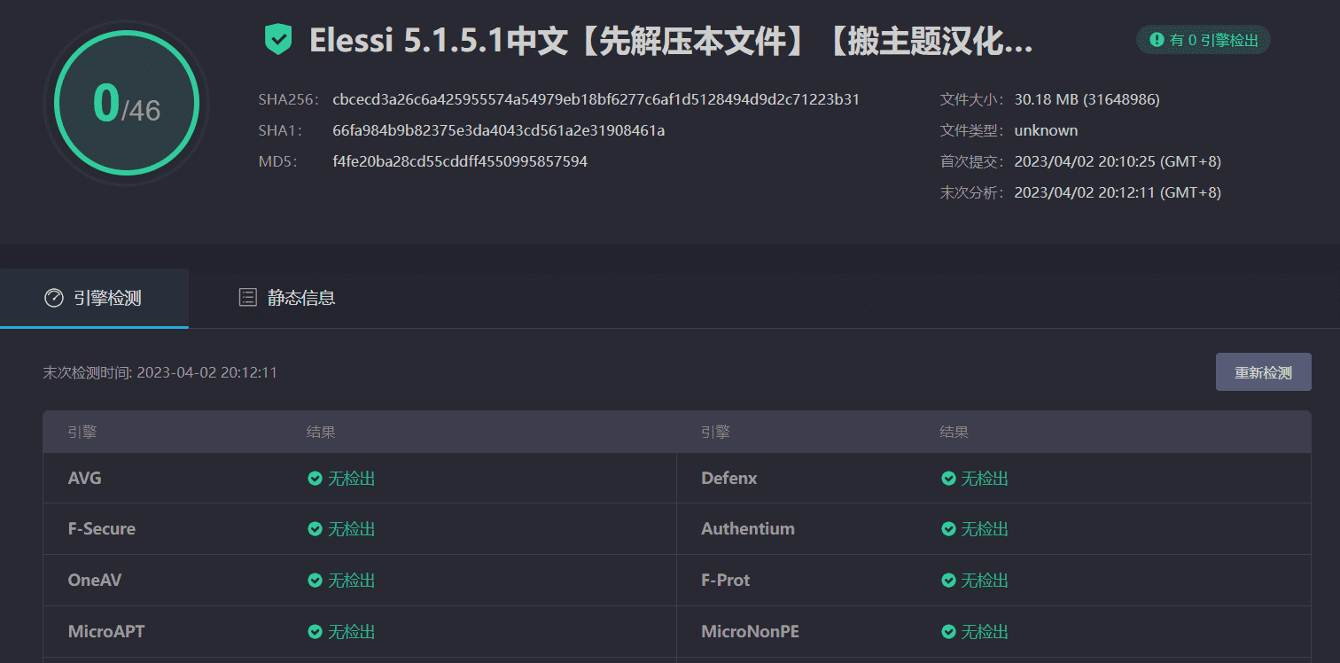Click the green check icon in the F-Prot row
The width and height of the screenshot is (1340, 663).
[948, 581]
